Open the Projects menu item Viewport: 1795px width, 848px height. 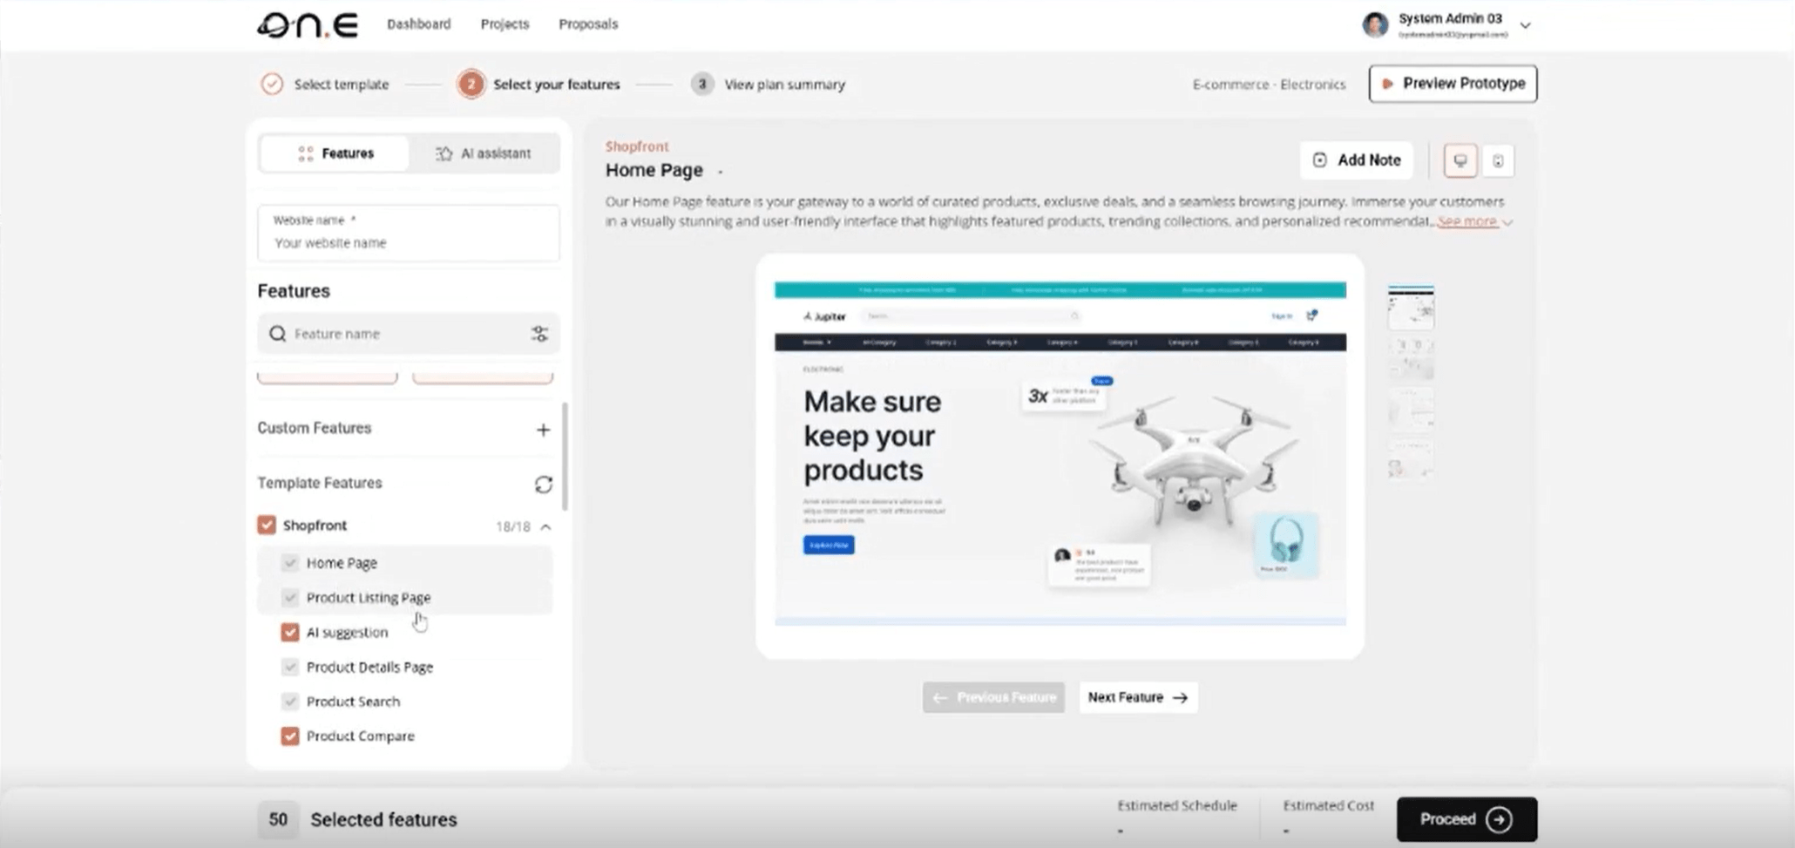(x=505, y=24)
